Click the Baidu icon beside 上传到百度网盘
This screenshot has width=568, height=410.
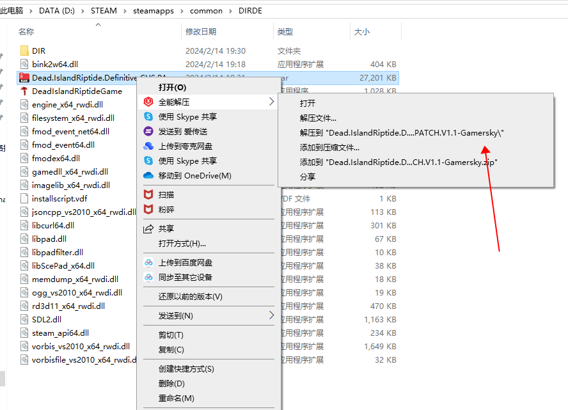point(148,263)
